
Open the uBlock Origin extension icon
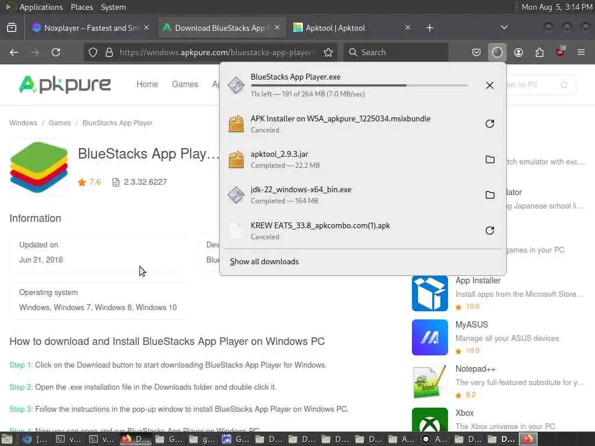pyautogui.click(x=560, y=52)
